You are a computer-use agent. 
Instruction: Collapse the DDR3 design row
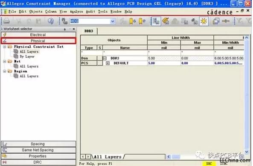[x=105, y=58]
